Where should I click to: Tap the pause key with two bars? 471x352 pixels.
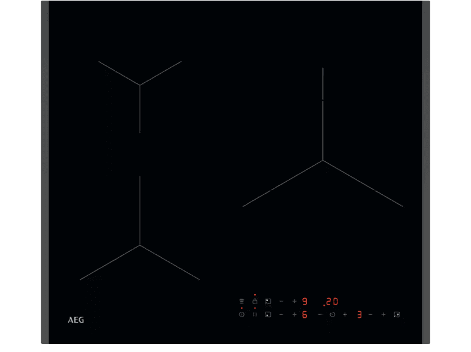pos(255,314)
